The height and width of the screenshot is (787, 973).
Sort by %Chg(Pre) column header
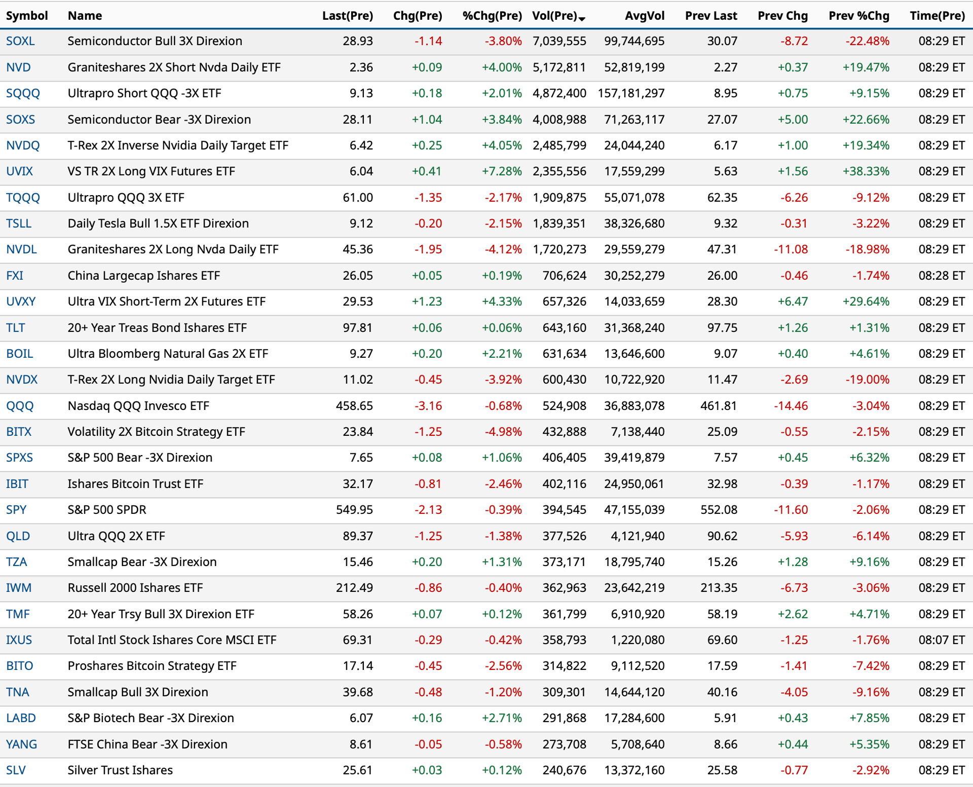492,16
